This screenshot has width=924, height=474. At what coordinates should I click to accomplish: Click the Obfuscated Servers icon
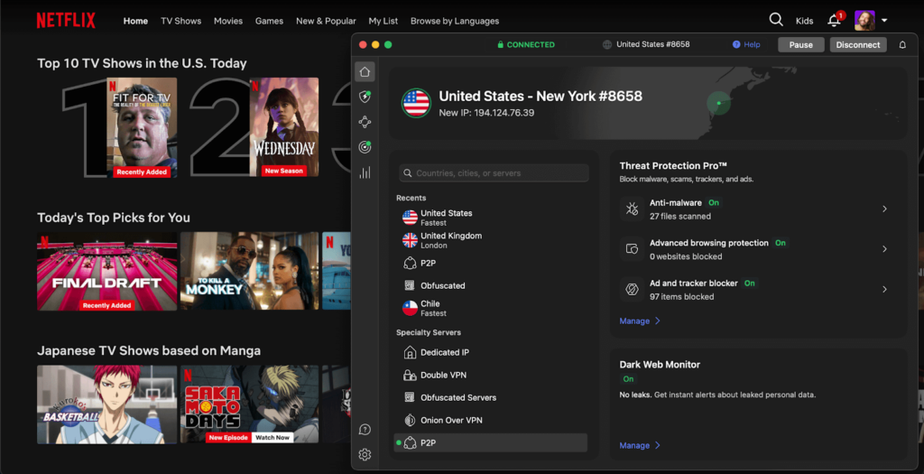(411, 397)
